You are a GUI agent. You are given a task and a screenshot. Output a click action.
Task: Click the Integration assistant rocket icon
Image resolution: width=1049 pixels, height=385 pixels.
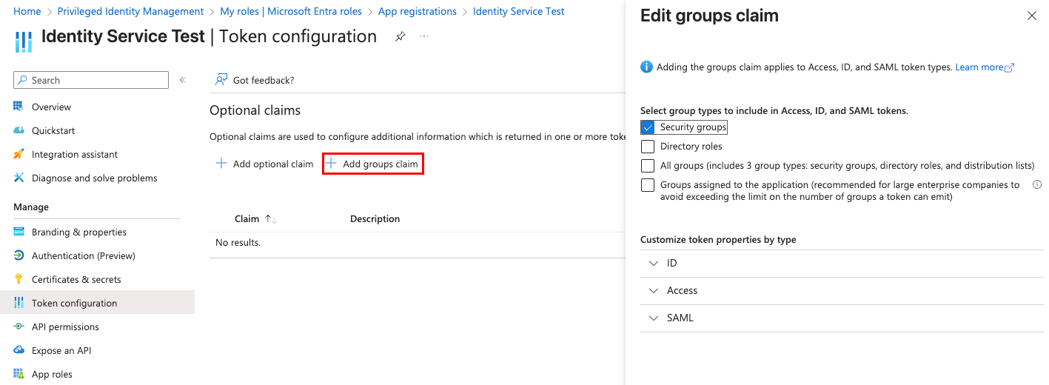tap(19, 154)
